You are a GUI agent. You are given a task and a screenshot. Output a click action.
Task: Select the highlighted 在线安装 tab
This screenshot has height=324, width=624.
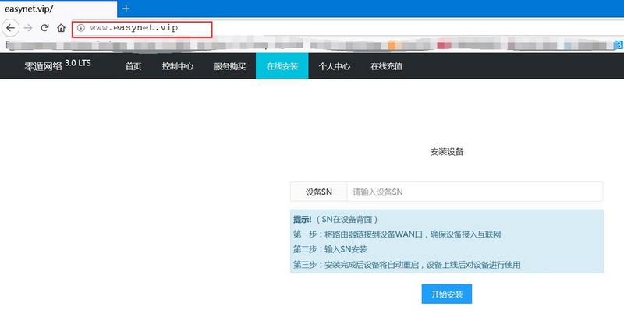coord(282,66)
